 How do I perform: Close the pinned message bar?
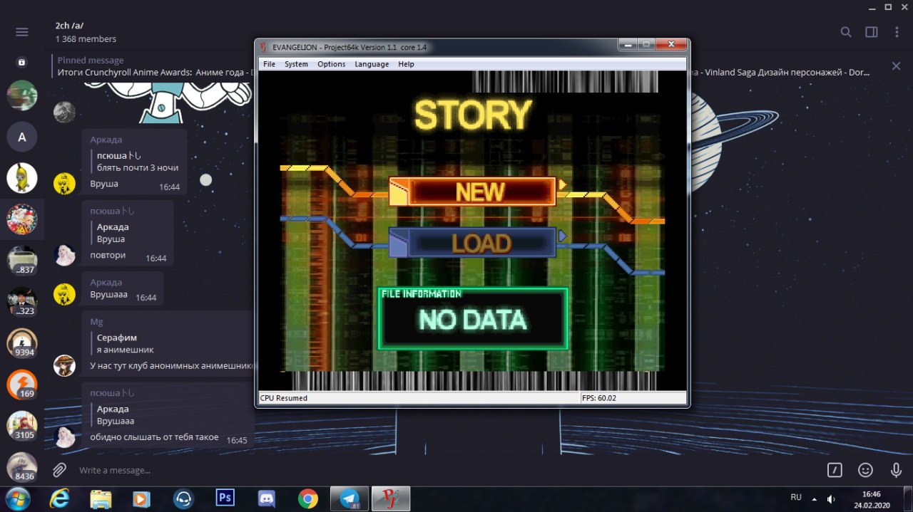(x=896, y=66)
